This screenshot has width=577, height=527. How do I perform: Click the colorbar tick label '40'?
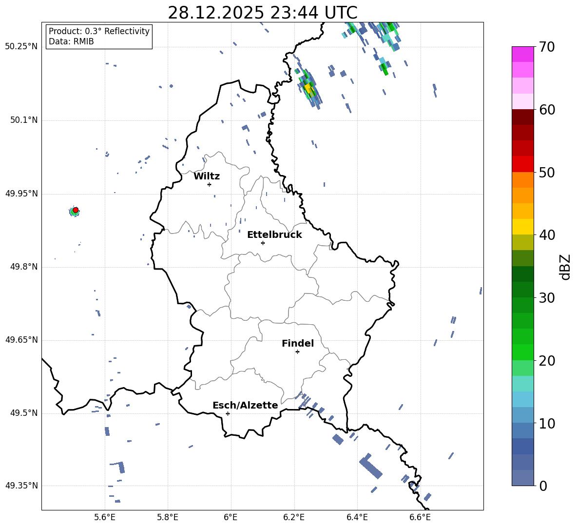[x=547, y=235]
